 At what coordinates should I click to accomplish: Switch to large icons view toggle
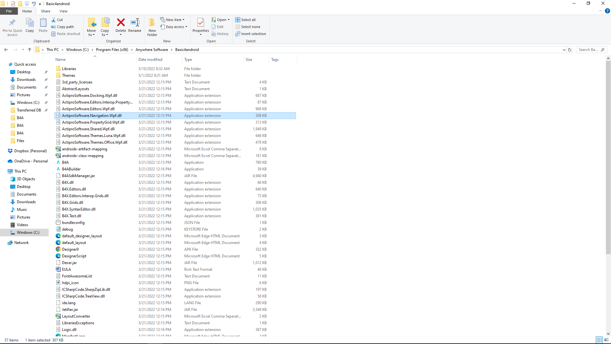point(606,340)
